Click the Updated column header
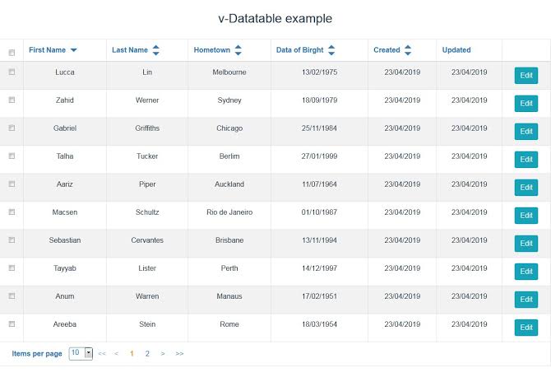 pos(456,50)
